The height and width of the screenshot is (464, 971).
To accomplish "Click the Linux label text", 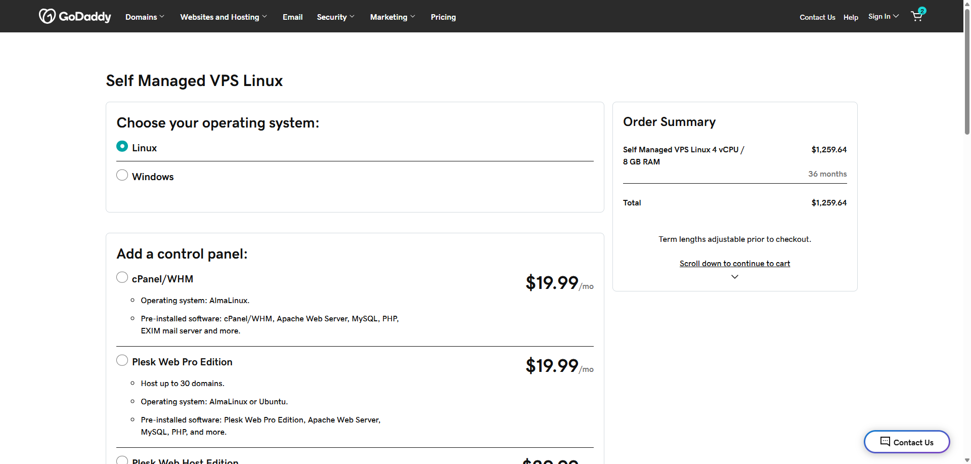I will coord(144,148).
